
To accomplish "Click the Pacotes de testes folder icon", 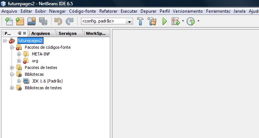I will pos(19,67).
